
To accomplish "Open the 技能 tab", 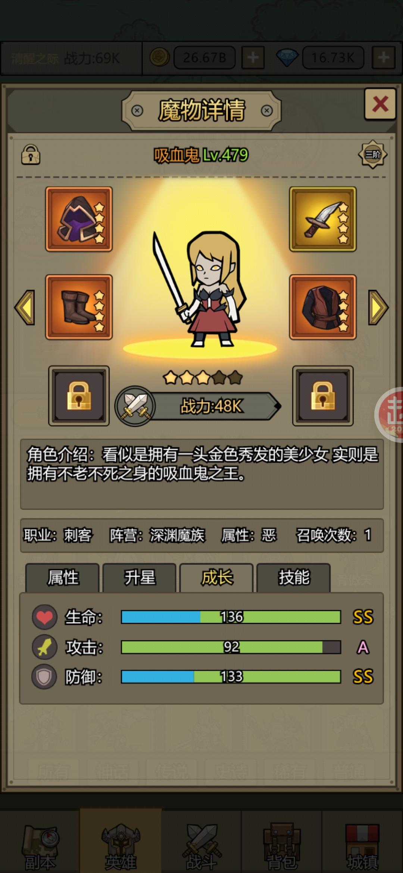I will point(294,578).
